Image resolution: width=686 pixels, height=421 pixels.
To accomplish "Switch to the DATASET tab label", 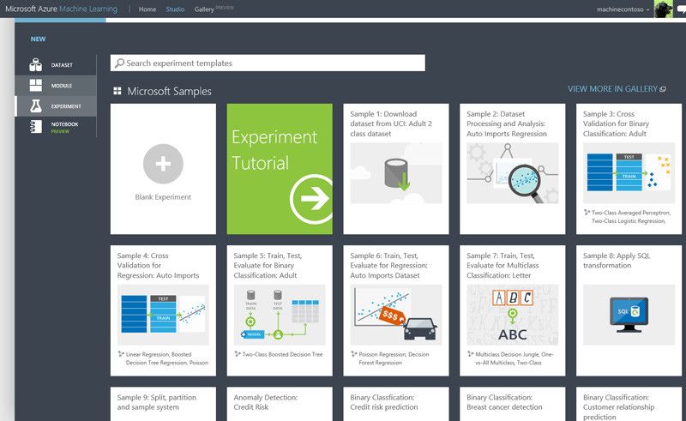I will tap(62, 65).
